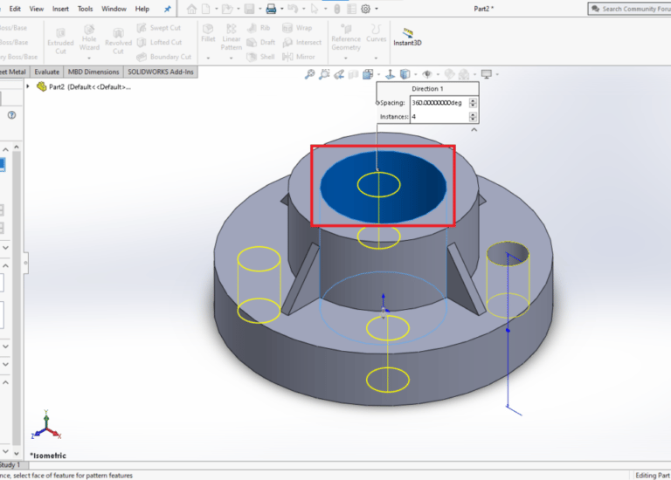Click the panel splitter handle beside the scrollbar
Image resolution: width=671 pixels, height=480 pixels.
coord(25,263)
